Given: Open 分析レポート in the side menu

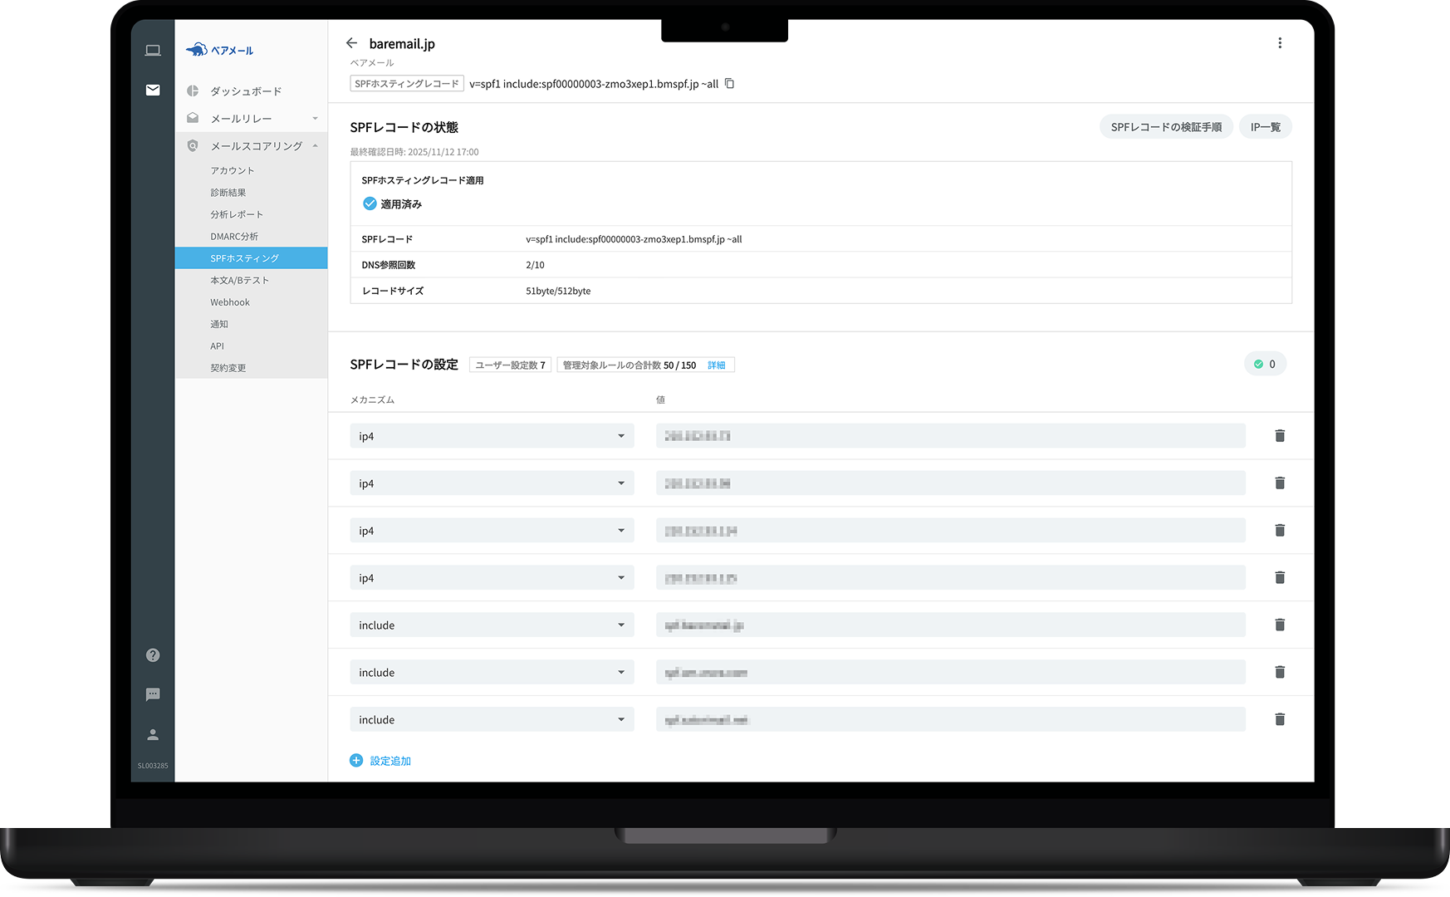Looking at the screenshot, I should point(237,214).
